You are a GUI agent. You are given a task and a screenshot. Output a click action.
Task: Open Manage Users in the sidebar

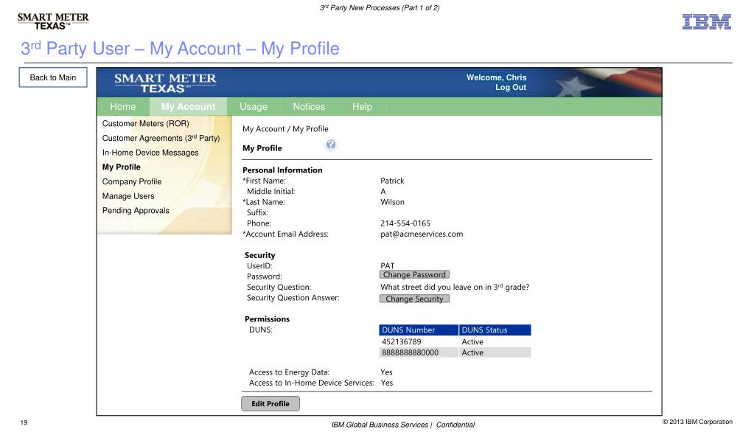[x=128, y=196]
